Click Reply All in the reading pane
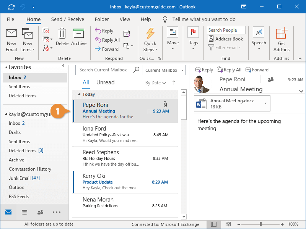 click(x=229, y=70)
